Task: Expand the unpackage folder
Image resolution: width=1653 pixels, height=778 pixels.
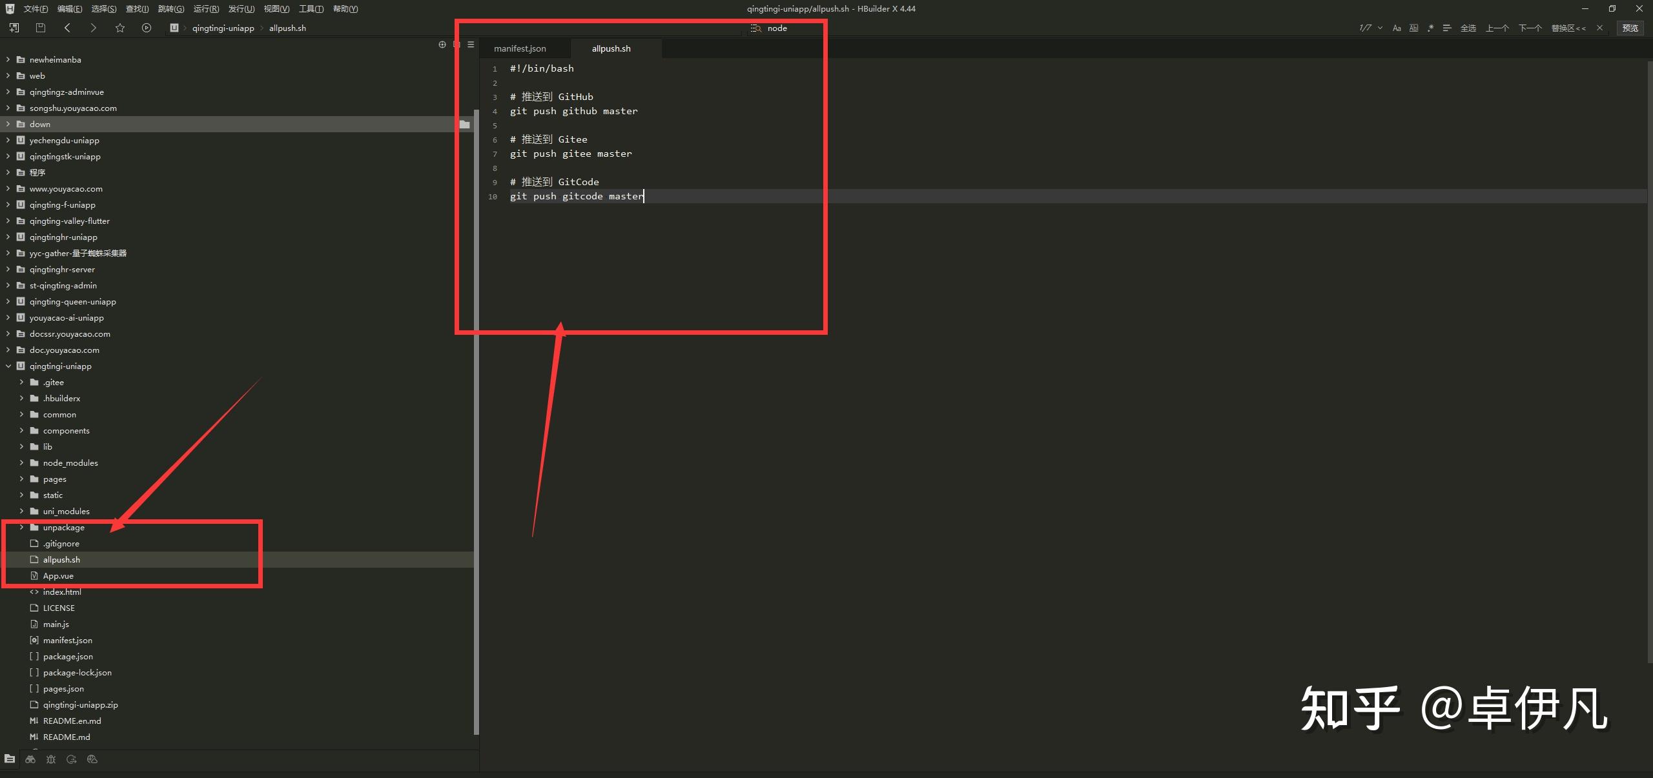Action: 21,527
